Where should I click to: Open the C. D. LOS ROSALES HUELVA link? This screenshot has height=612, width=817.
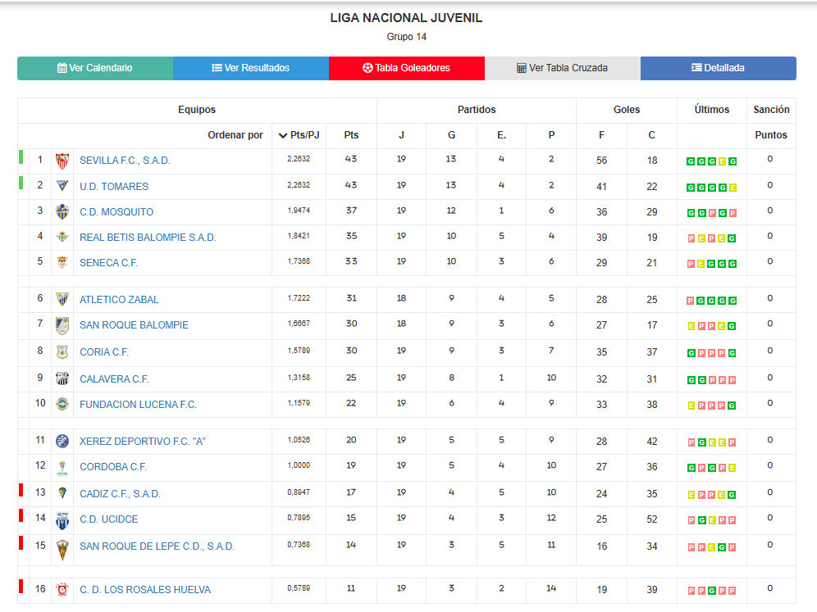[145, 590]
